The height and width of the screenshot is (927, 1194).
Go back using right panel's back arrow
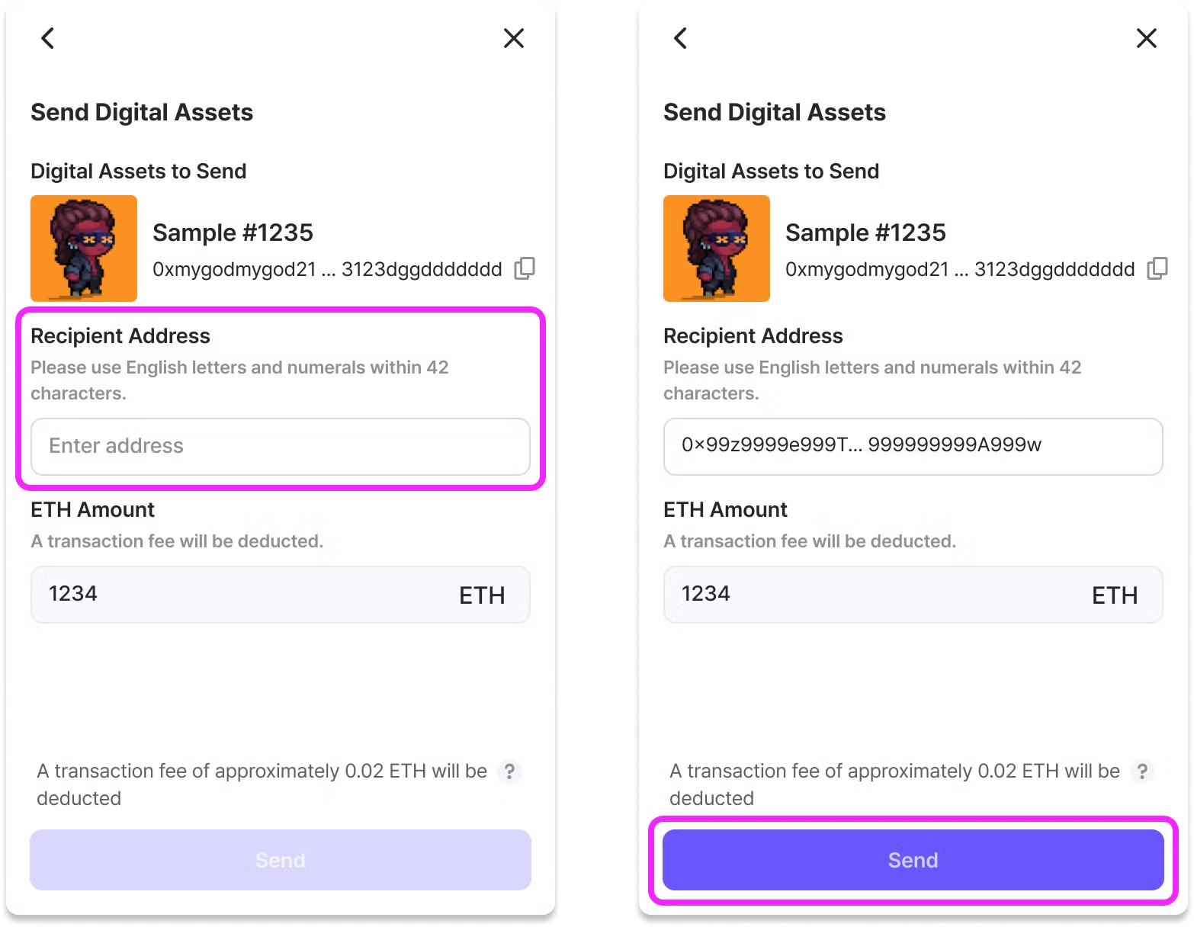(681, 38)
